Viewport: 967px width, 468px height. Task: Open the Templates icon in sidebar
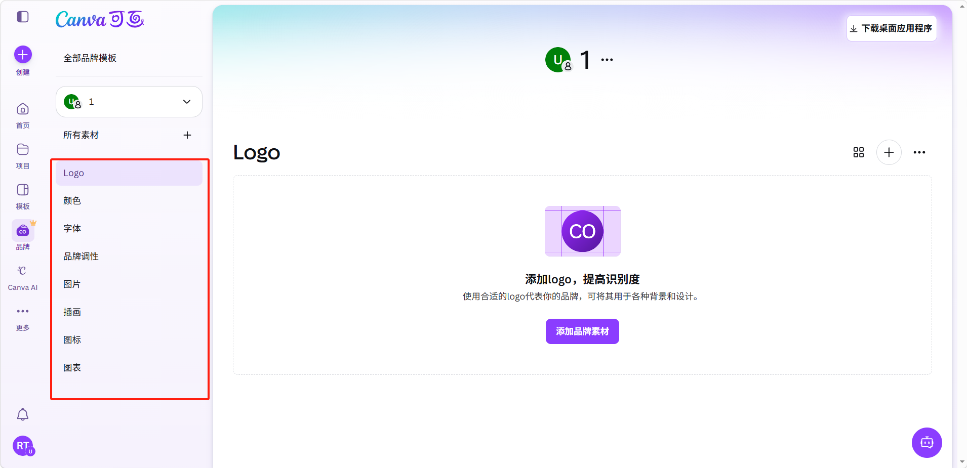[23, 190]
